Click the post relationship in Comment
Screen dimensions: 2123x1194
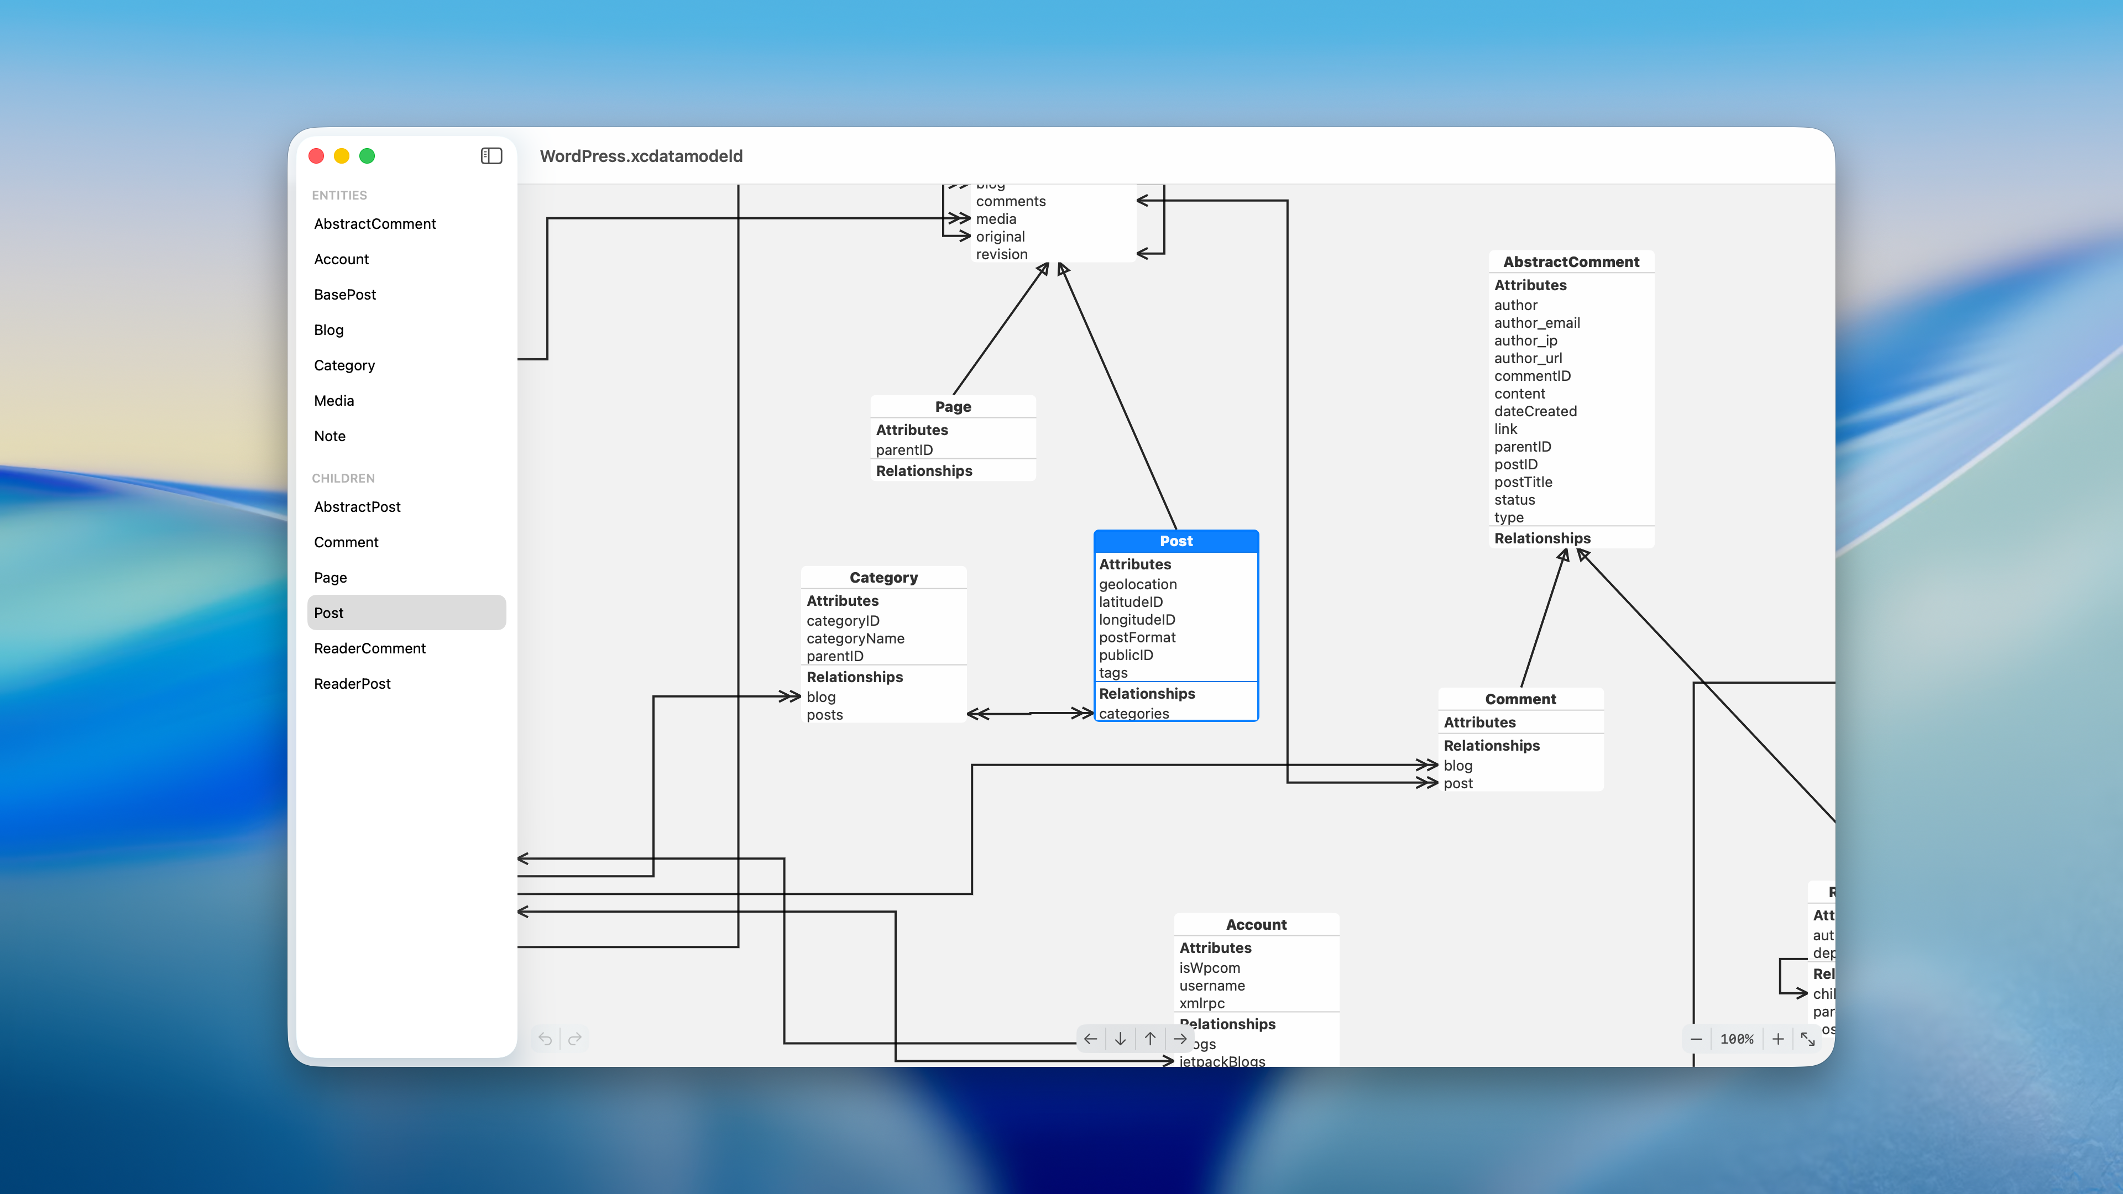1458,784
